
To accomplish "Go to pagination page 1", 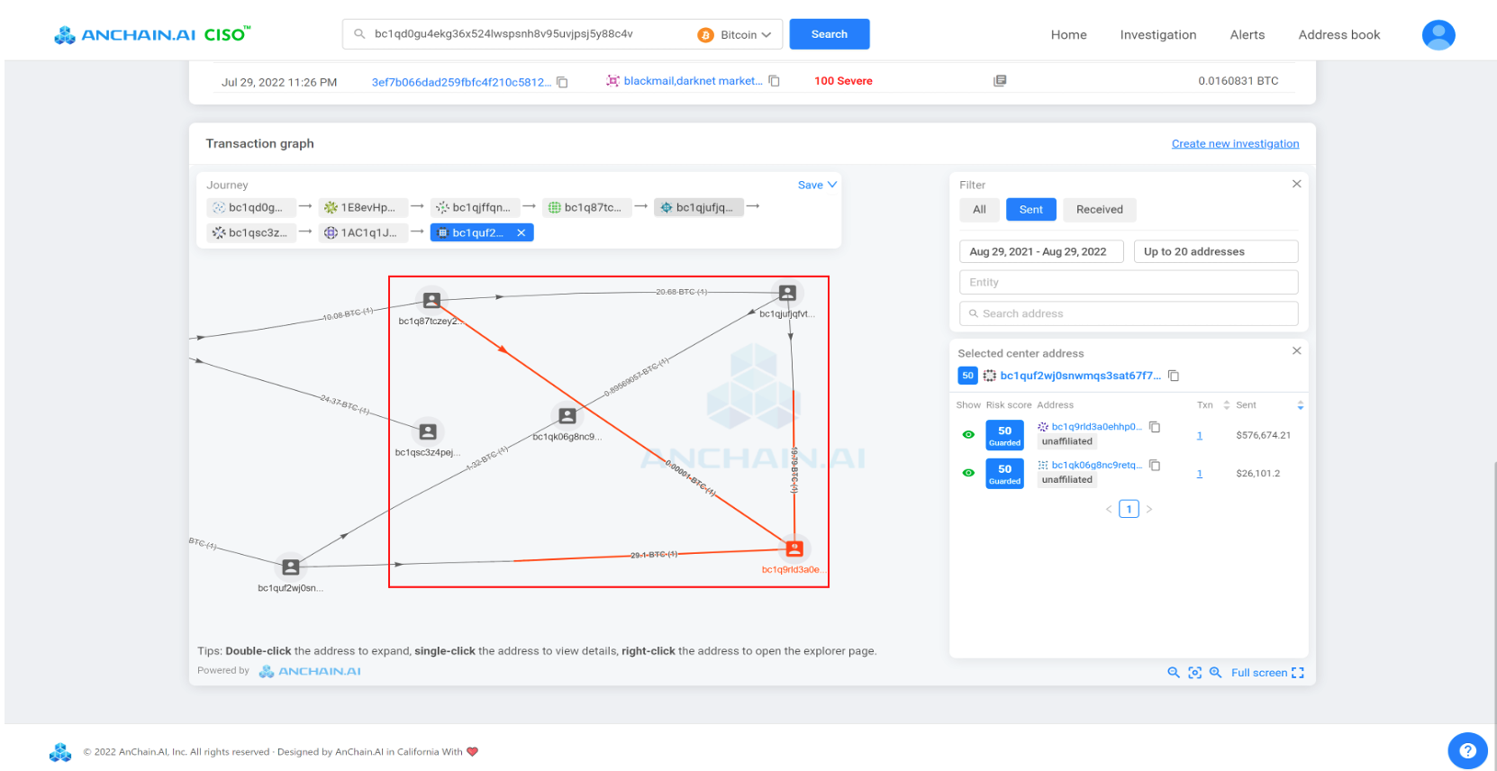I will click(1129, 509).
